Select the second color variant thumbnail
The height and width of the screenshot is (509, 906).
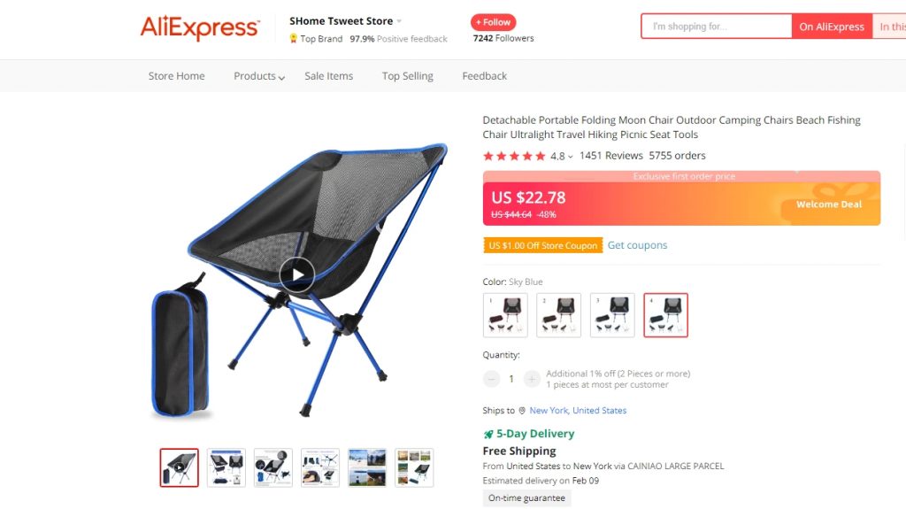[559, 315]
